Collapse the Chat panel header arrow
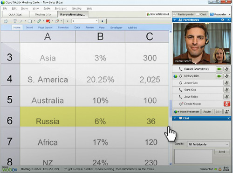The width and height of the screenshot is (233, 173). (x=175, y=118)
